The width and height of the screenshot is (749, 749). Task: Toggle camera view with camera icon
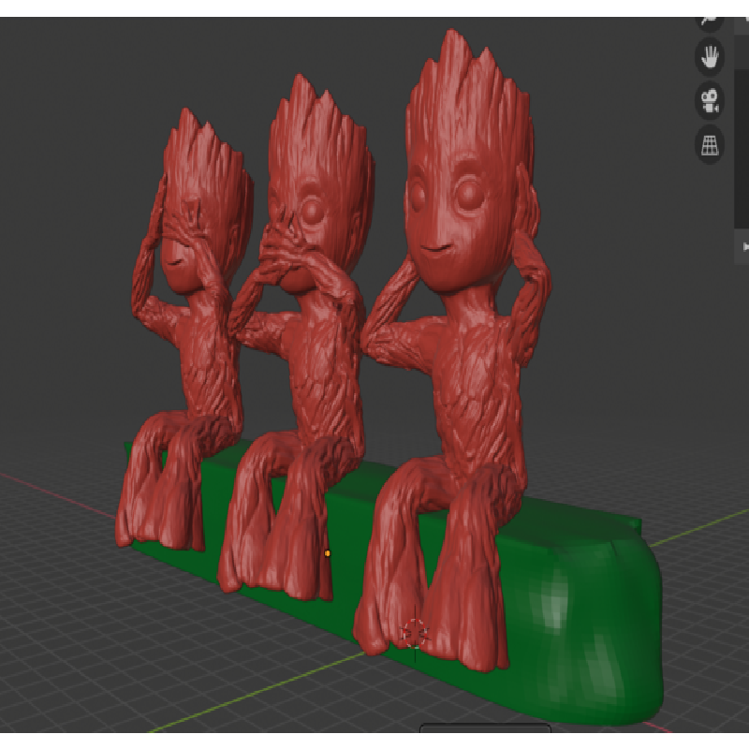tap(710, 100)
